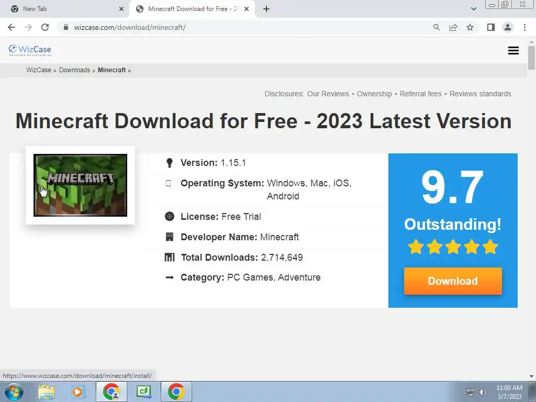Click the Category arrow icon

tap(169, 277)
